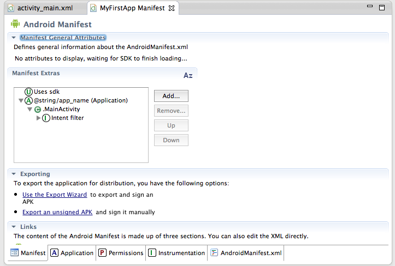The height and width of the screenshot is (266, 395).
Task: Click the Application tab 'A' icon
Action: coord(55,252)
